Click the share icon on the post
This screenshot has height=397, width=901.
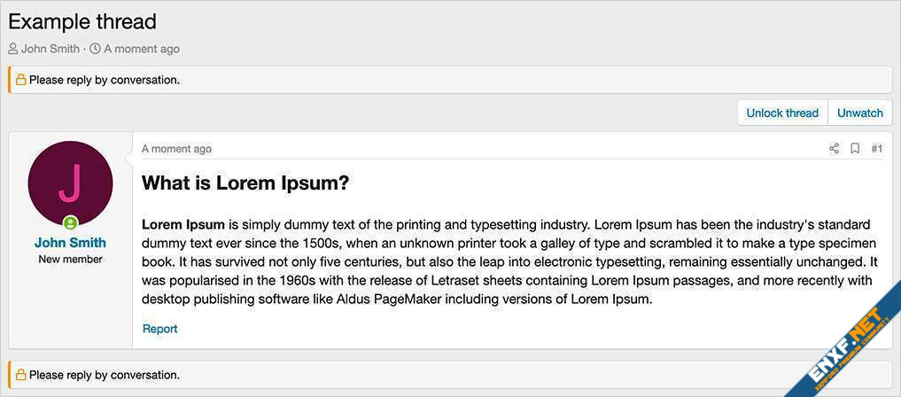click(834, 149)
